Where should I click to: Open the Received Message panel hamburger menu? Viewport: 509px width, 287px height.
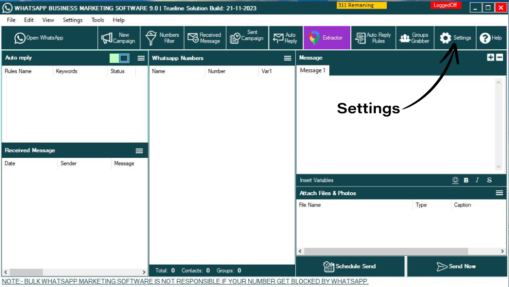point(139,151)
